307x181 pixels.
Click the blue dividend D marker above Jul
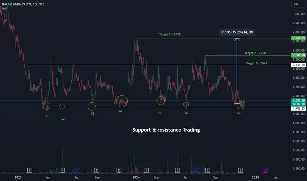pyautogui.click(x=76, y=170)
